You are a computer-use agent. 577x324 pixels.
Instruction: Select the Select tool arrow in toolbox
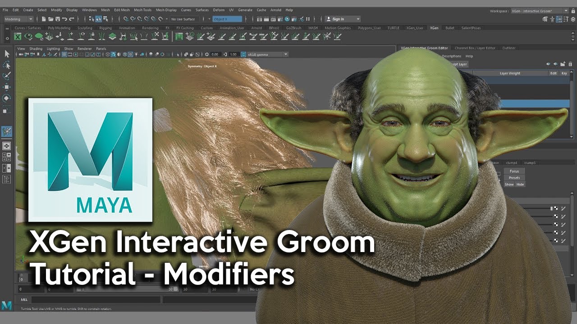coord(7,54)
